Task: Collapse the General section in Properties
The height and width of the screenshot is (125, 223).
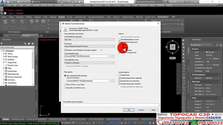Action: point(219,49)
